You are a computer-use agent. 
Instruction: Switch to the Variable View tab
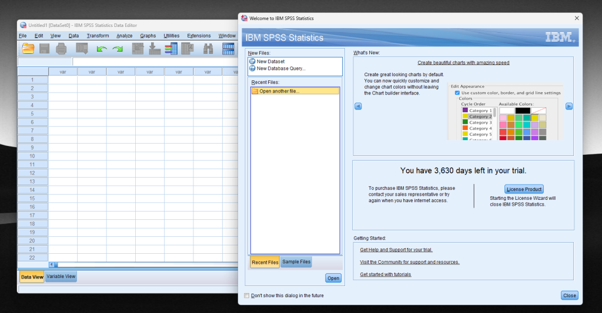(x=61, y=277)
